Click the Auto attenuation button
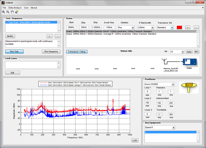Screen dimensions: 206x148 tap(189, 52)
